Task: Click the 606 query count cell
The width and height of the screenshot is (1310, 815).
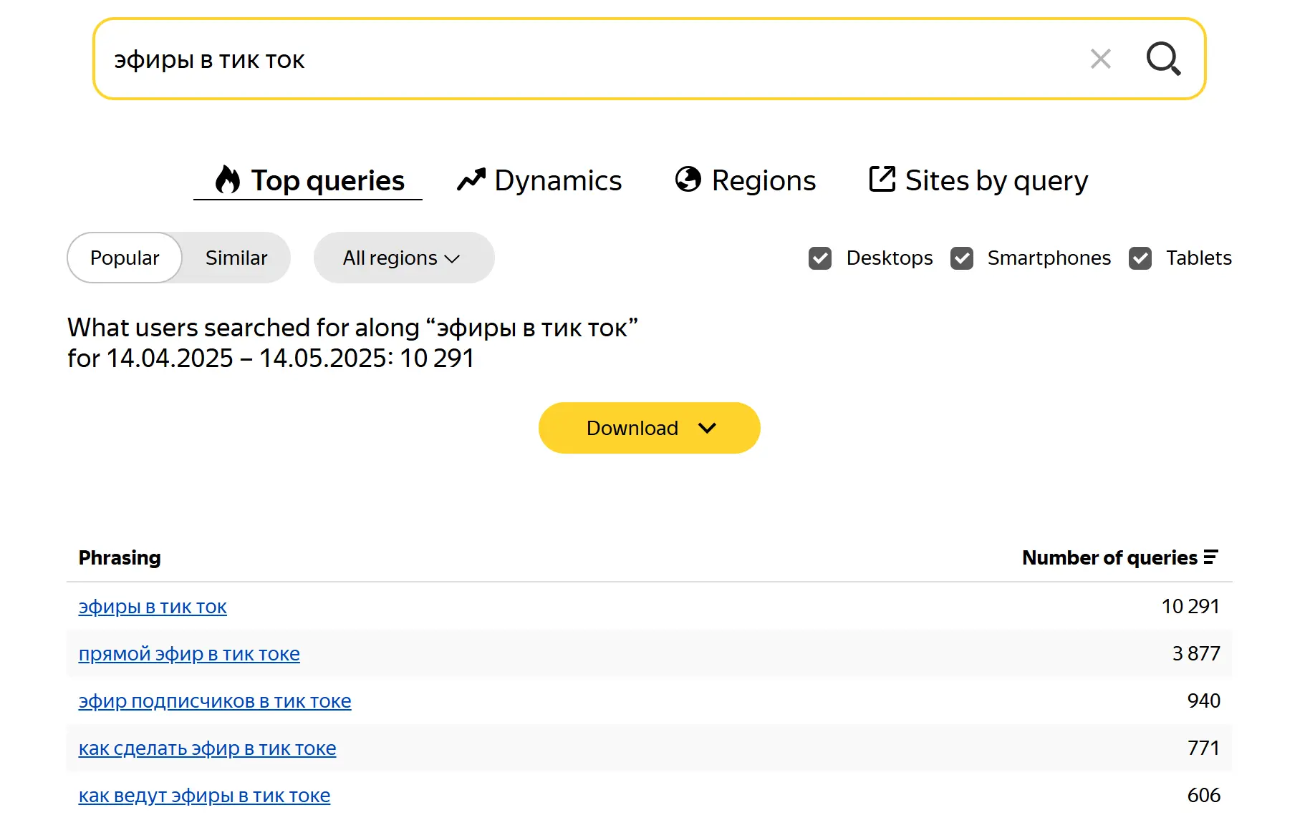Action: coord(1204,795)
